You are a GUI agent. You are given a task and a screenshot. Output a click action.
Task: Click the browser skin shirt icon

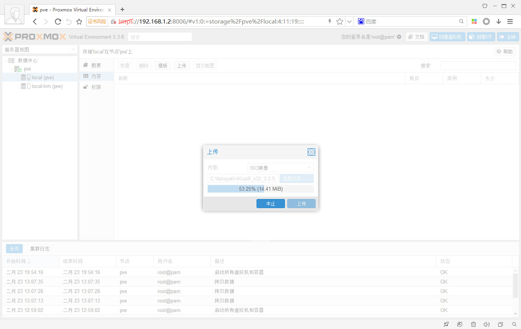(x=485, y=6)
